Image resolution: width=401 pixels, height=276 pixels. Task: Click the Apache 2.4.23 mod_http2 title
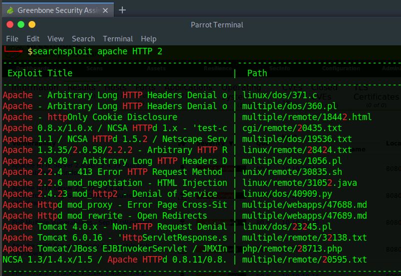(x=110, y=194)
